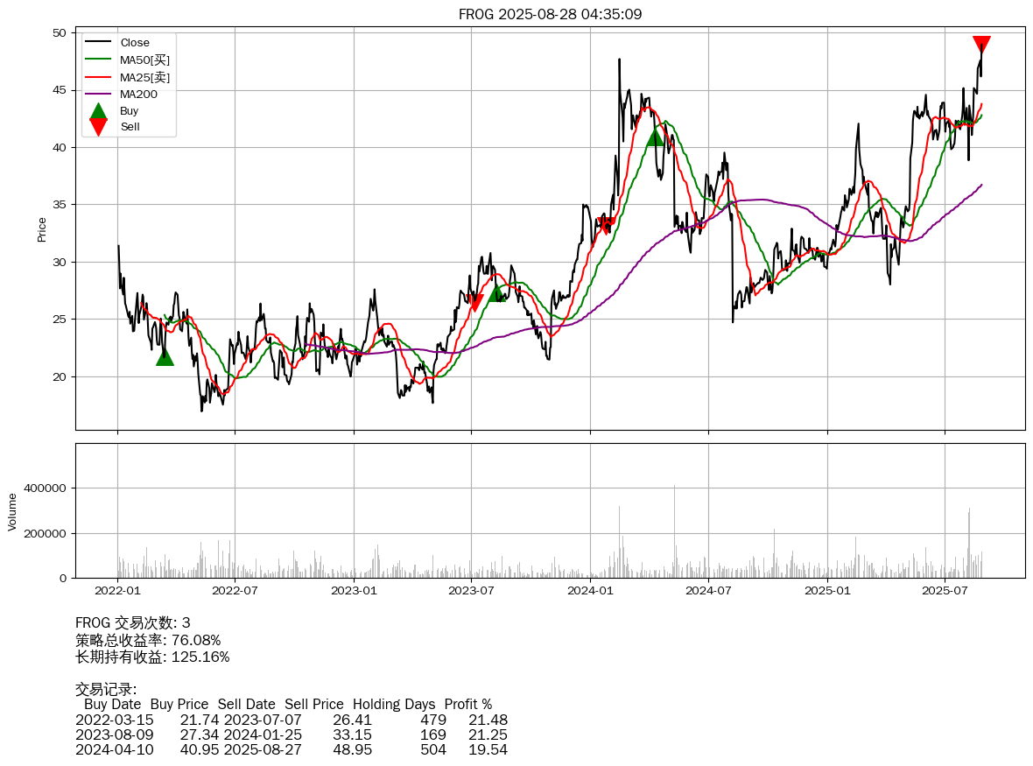This screenshot has width=1033, height=766.
Task: Click the green Buy triangle near August 2023
Action: pyautogui.click(x=497, y=292)
